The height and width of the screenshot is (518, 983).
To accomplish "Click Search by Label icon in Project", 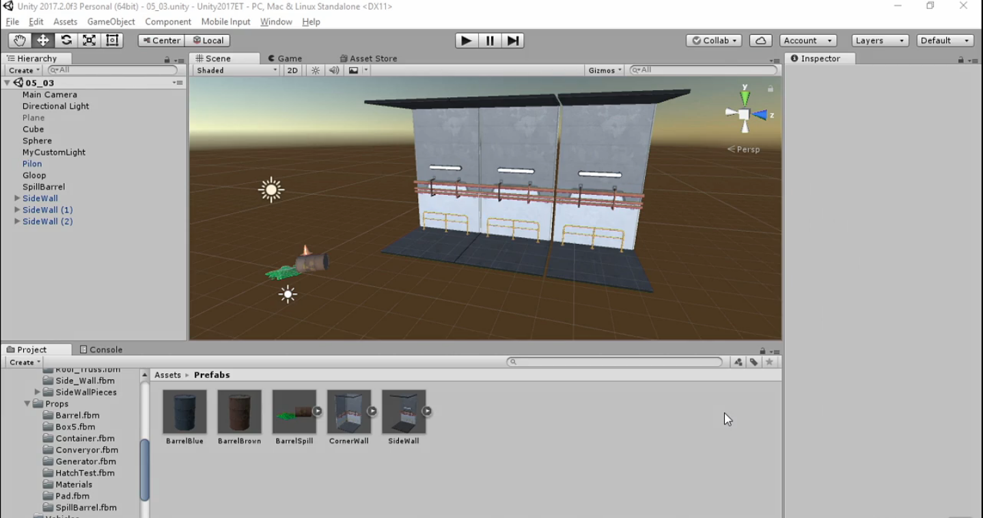I will 753,362.
